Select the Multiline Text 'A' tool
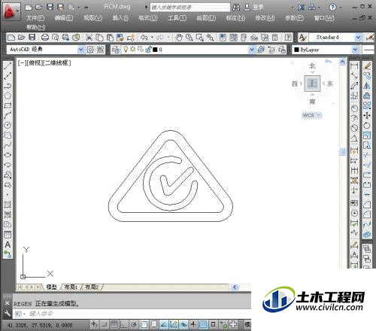This screenshot has width=376, height=331. (8, 244)
